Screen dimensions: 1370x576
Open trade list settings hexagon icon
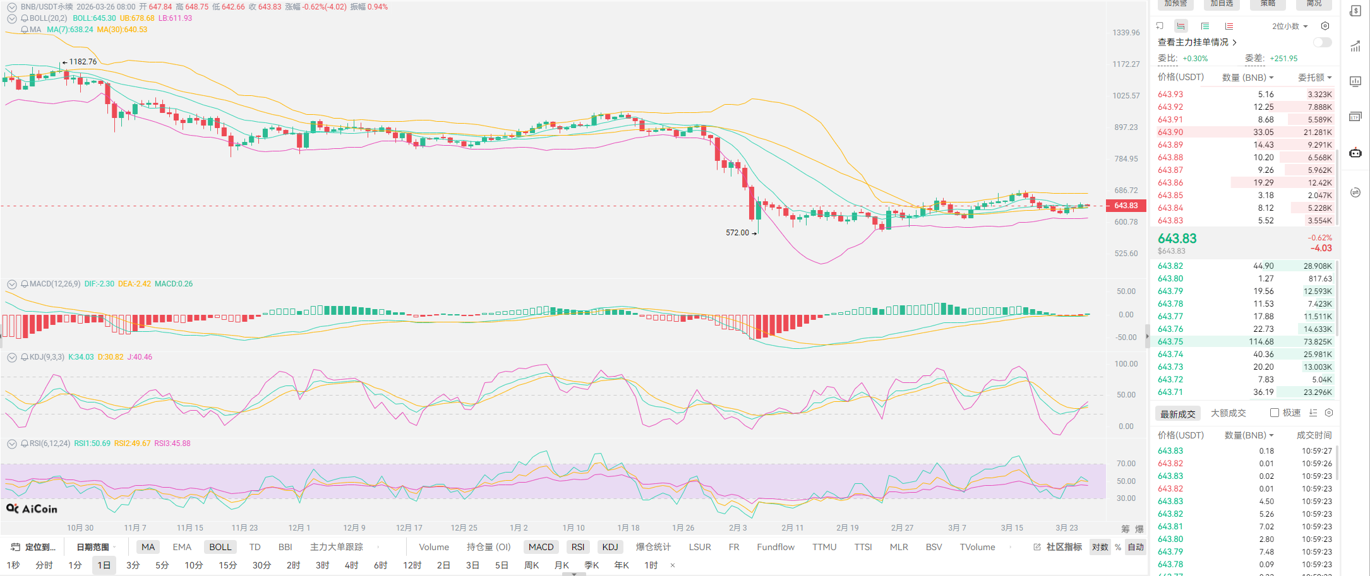click(x=1329, y=413)
